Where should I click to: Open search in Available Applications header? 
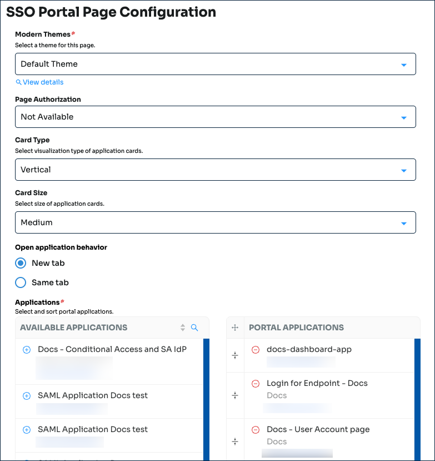click(x=194, y=328)
